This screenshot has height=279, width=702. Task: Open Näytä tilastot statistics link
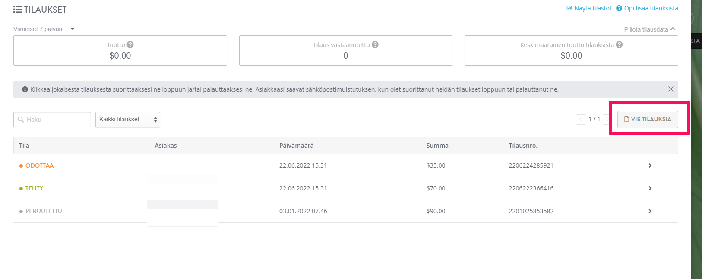point(589,8)
